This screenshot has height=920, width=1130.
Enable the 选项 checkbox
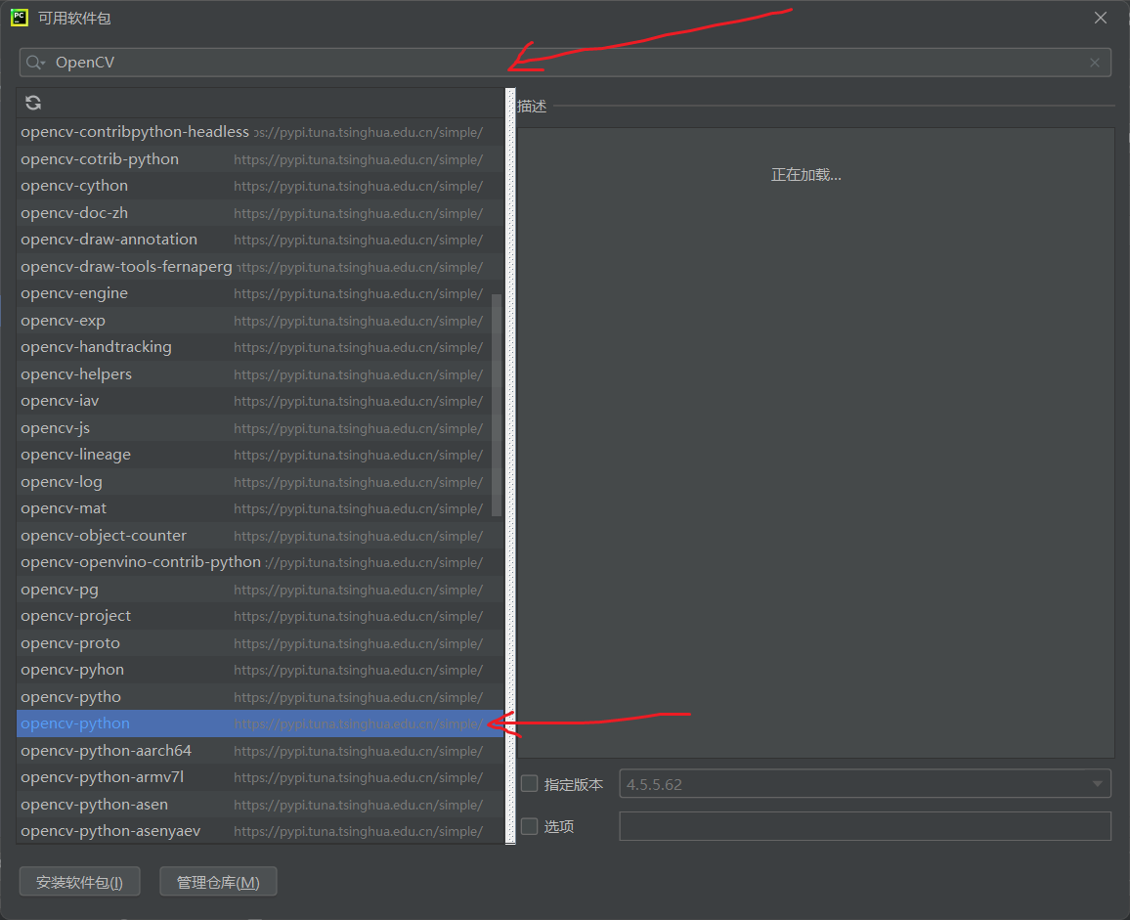[529, 826]
